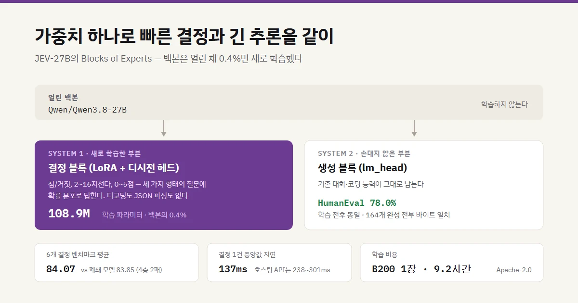Click the subtitle starting with JEV-27B의 Blocks of Experts
This screenshot has width=578, height=303.
(x=168, y=59)
